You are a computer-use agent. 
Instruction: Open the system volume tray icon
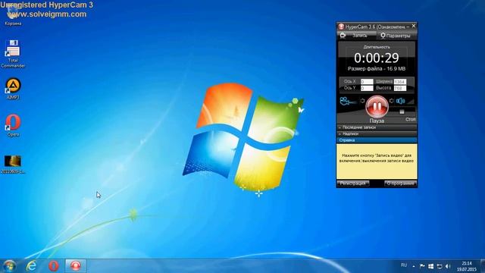pos(448,266)
